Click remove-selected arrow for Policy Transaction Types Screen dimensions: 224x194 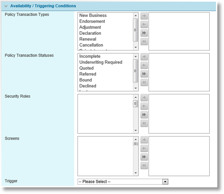(x=144, y=24)
